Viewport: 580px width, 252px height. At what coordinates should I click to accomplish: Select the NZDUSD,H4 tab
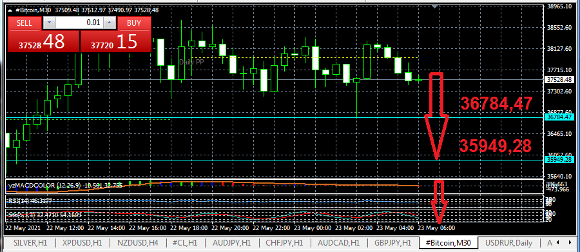pyautogui.click(x=138, y=243)
